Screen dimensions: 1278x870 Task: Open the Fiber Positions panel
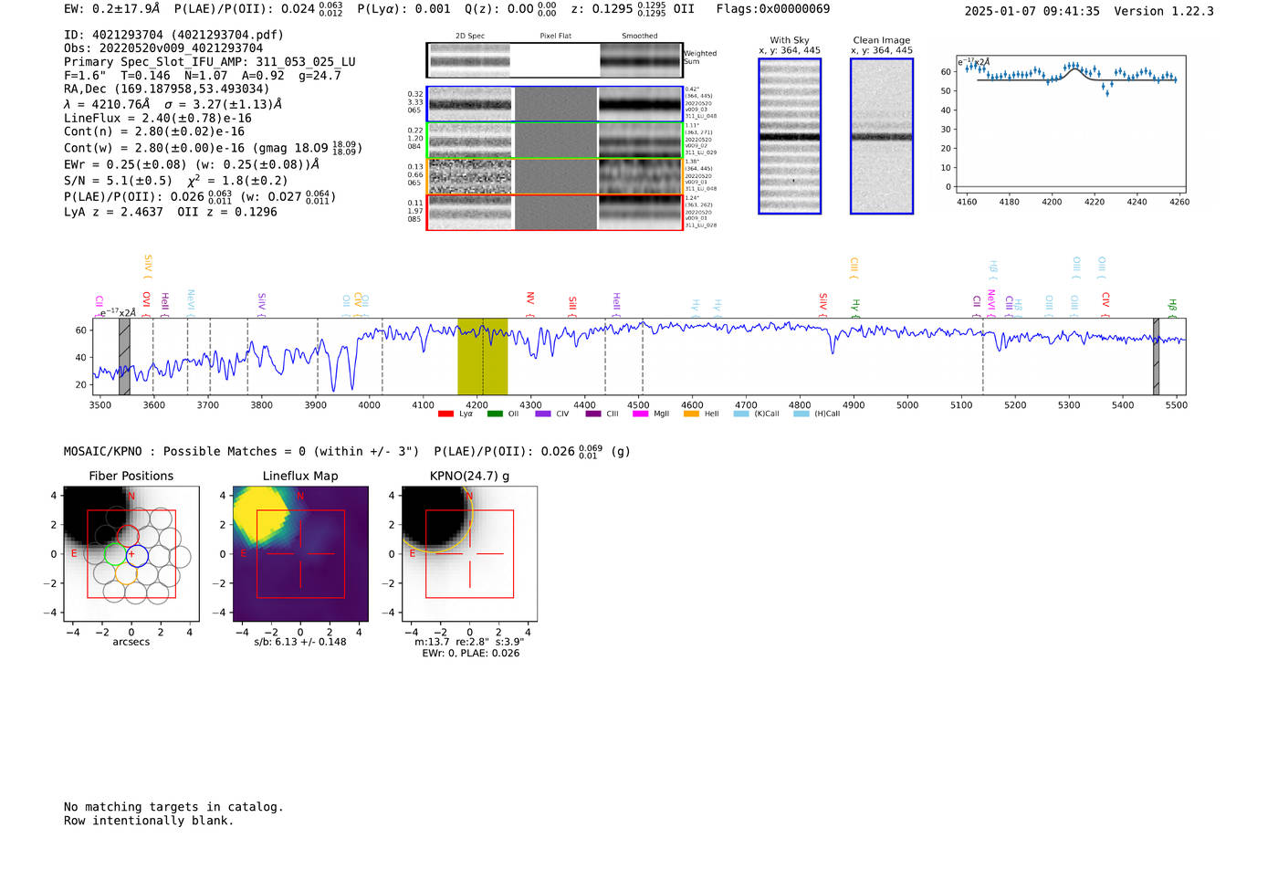(x=131, y=554)
